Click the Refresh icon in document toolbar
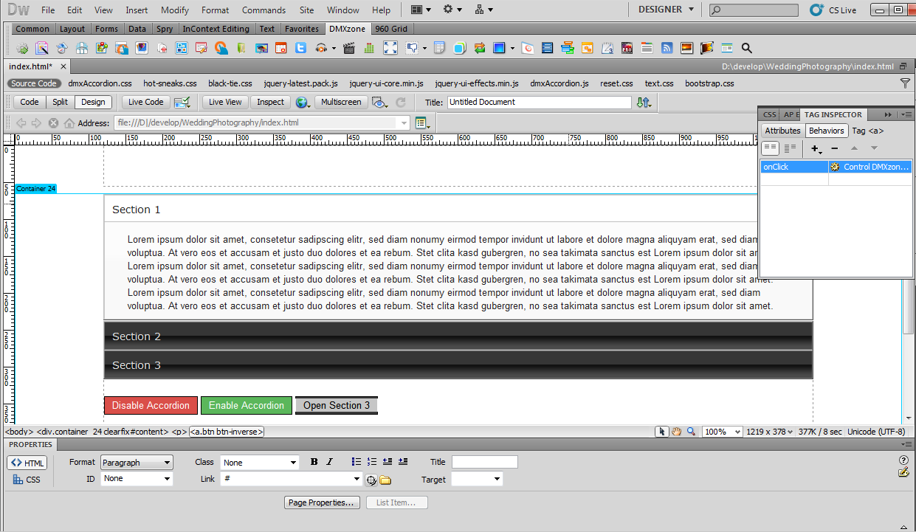The width and height of the screenshot is (916, 532). (x=401, y=103)
